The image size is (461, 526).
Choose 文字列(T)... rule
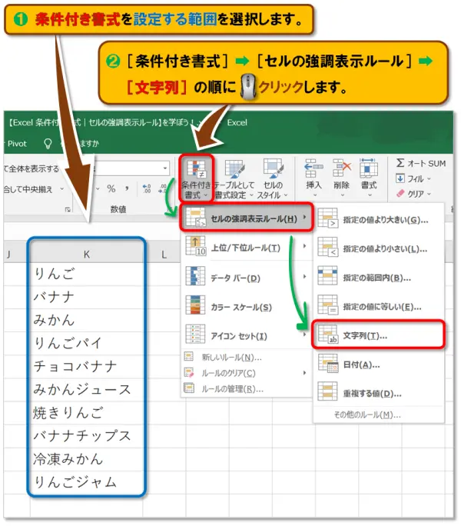378,335
